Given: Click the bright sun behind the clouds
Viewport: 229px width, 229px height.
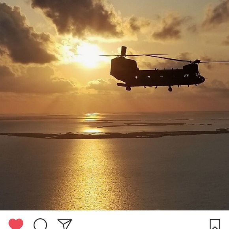Looking at the screenshot, I should pyautogui.click(x=88, y=55).
